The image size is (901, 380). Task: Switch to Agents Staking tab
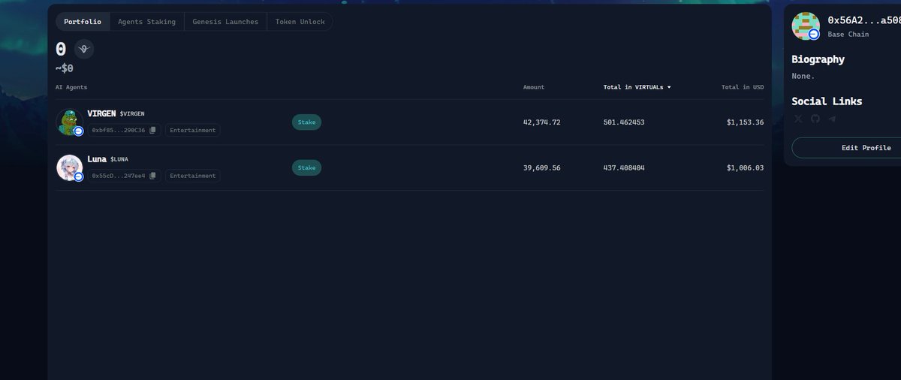pyautogui.click(x=146, y=22)
